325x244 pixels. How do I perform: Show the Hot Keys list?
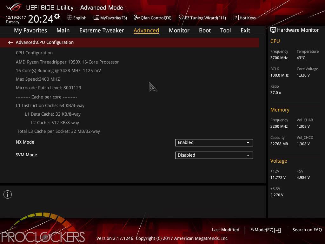(x=244, y=18)
